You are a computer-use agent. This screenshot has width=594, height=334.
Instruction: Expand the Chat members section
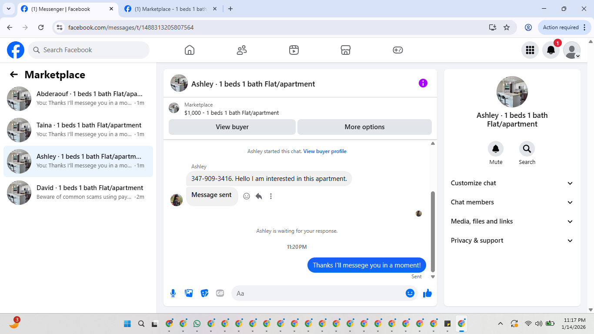[x=512, y=202]
